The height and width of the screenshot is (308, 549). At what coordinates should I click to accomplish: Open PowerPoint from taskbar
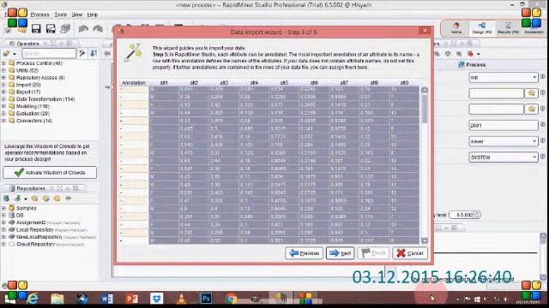coord(131,299)
